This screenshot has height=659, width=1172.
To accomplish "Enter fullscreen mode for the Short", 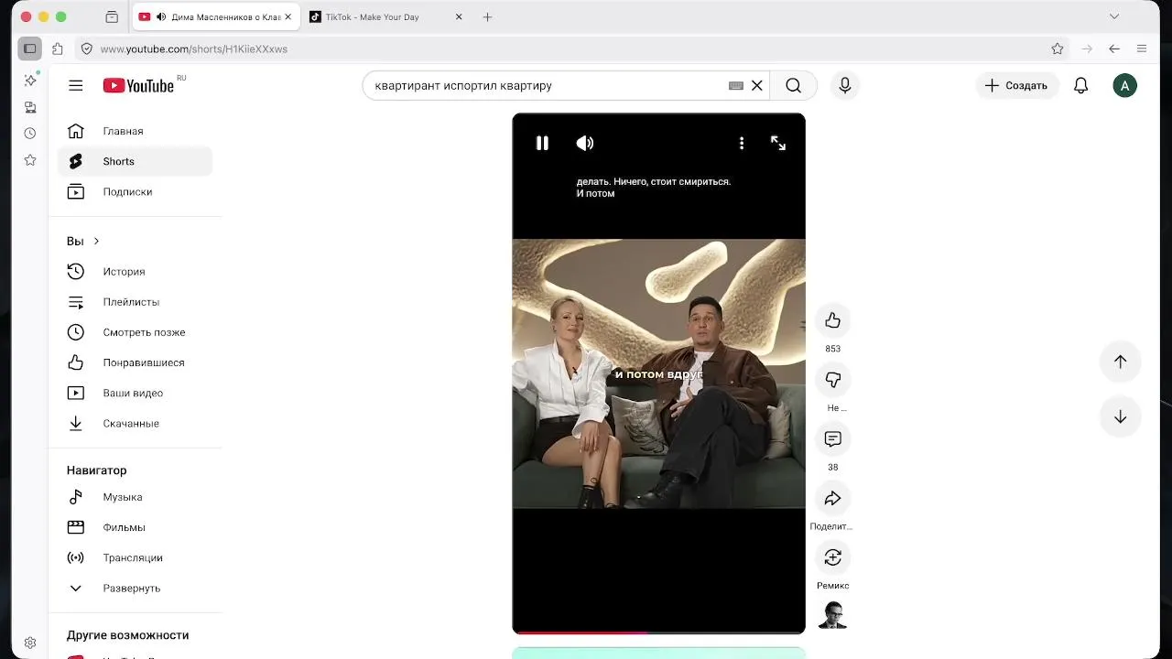I will pyautogui.click(x=778, y=143).
